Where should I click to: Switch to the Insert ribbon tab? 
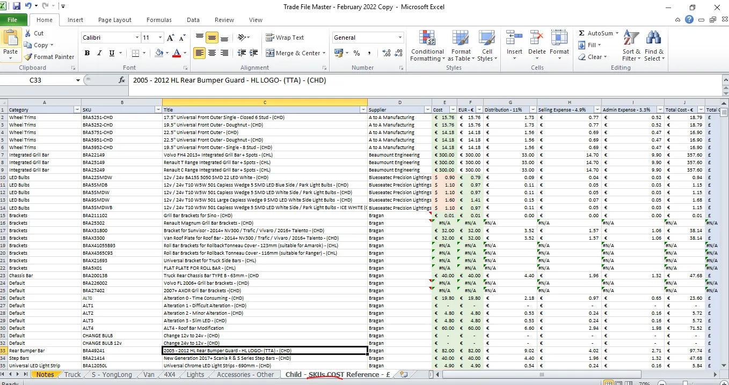pyautogui.click(x=75, y=20)
